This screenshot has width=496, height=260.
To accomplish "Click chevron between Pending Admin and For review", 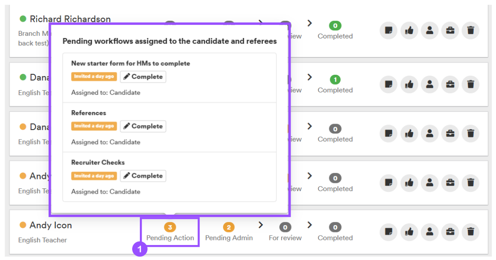I will point(261,225).
